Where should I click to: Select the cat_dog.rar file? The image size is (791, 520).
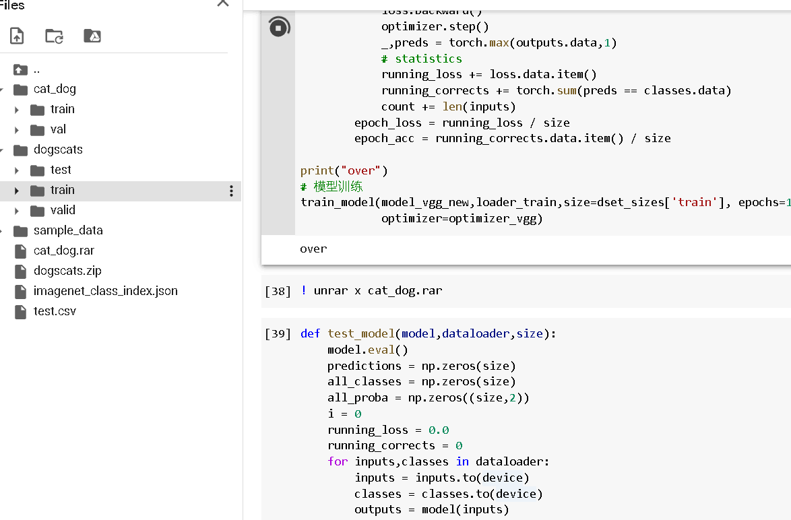(63, 251)
